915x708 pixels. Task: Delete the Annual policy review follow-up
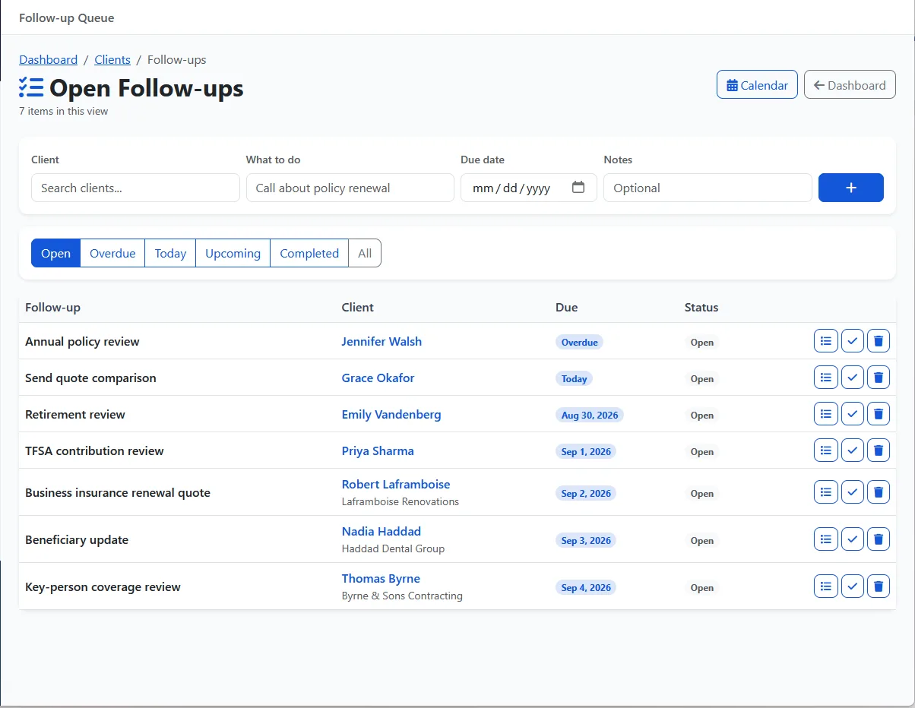click(879, 341)
